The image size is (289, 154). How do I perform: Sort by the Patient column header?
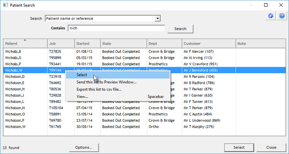click(25, 44)
